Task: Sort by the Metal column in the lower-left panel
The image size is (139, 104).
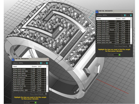Action: tap(22, 66)
